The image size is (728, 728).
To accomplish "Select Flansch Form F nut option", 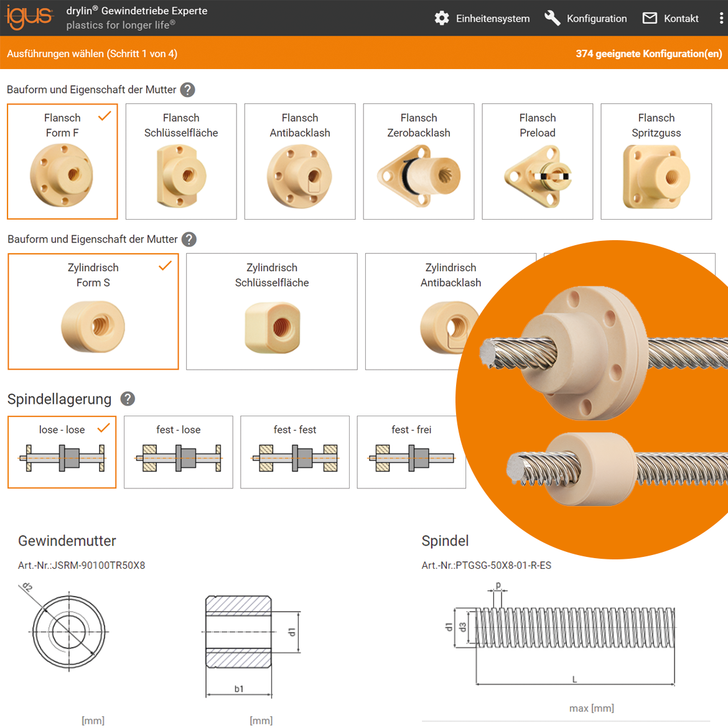I will [x=62, y=161].
